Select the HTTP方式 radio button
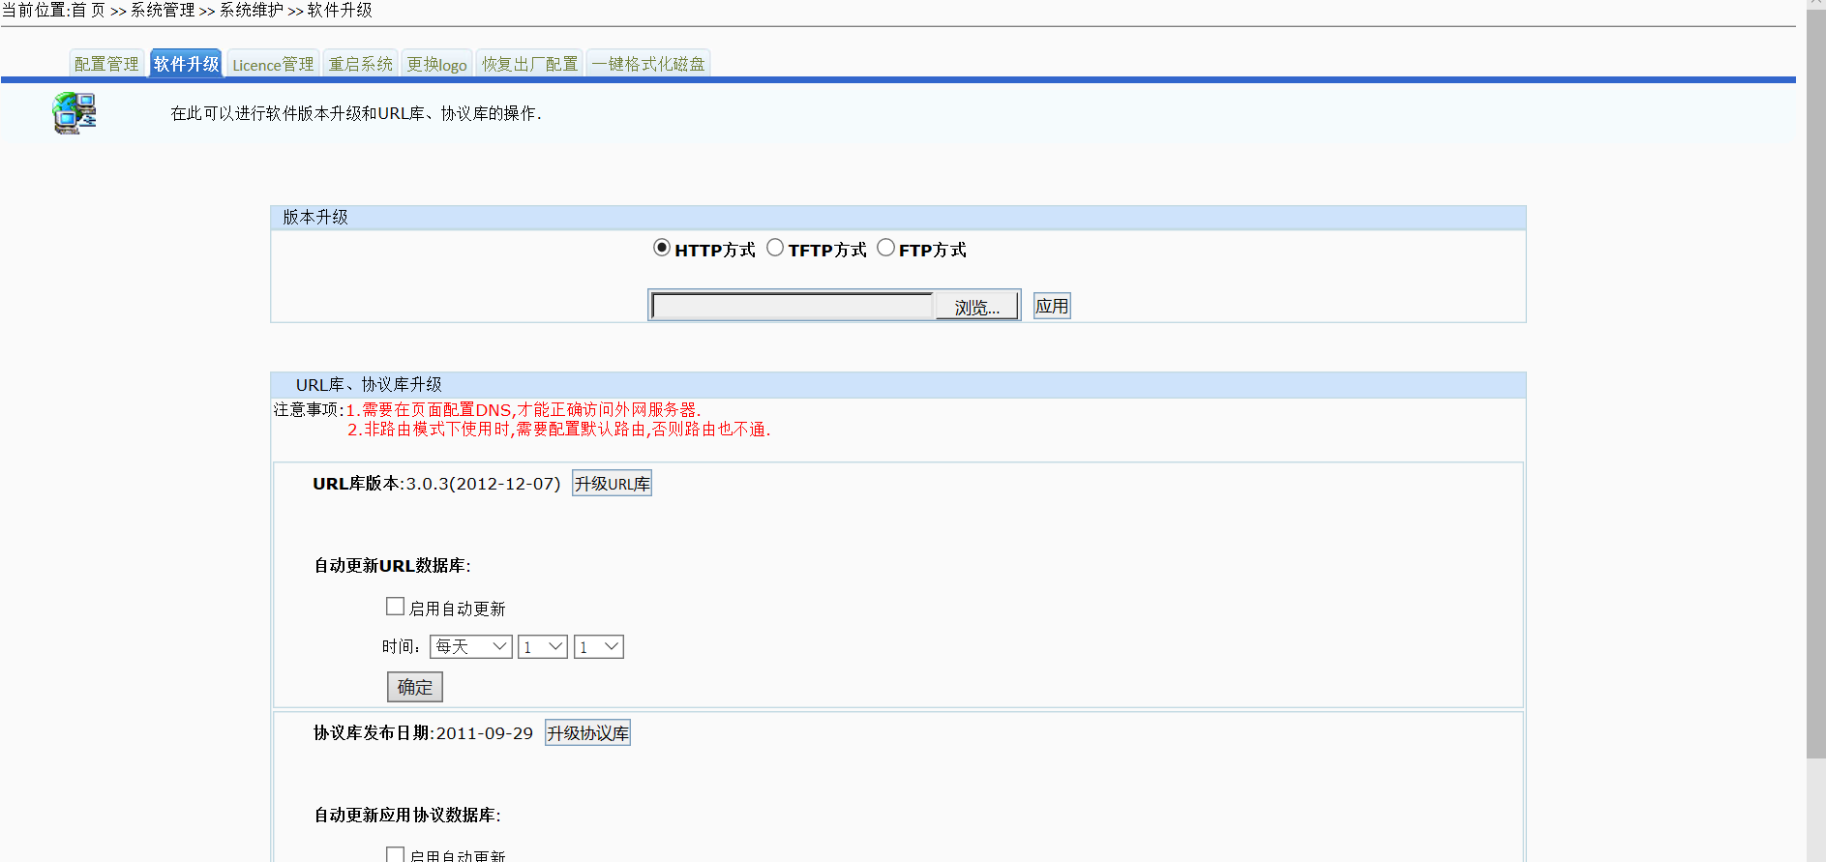The height and width of the screenshot is (862, 1826). (x=662, y=248)
